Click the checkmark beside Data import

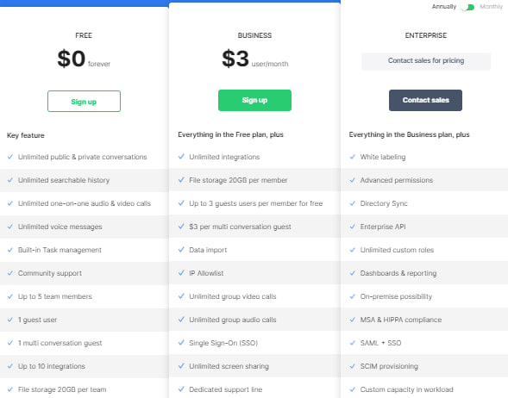(181, 250)
